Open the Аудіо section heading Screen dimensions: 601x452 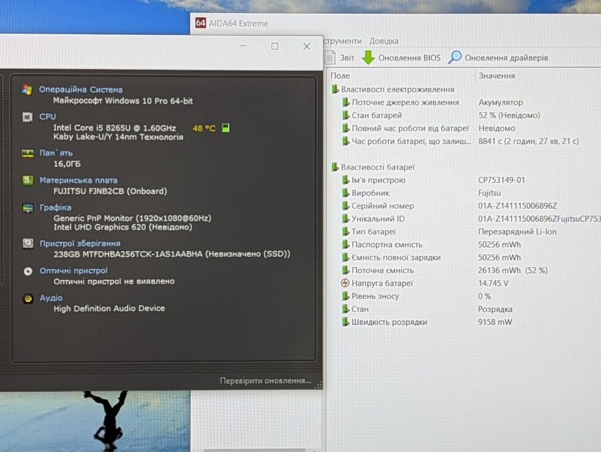[x=51, y=298]
